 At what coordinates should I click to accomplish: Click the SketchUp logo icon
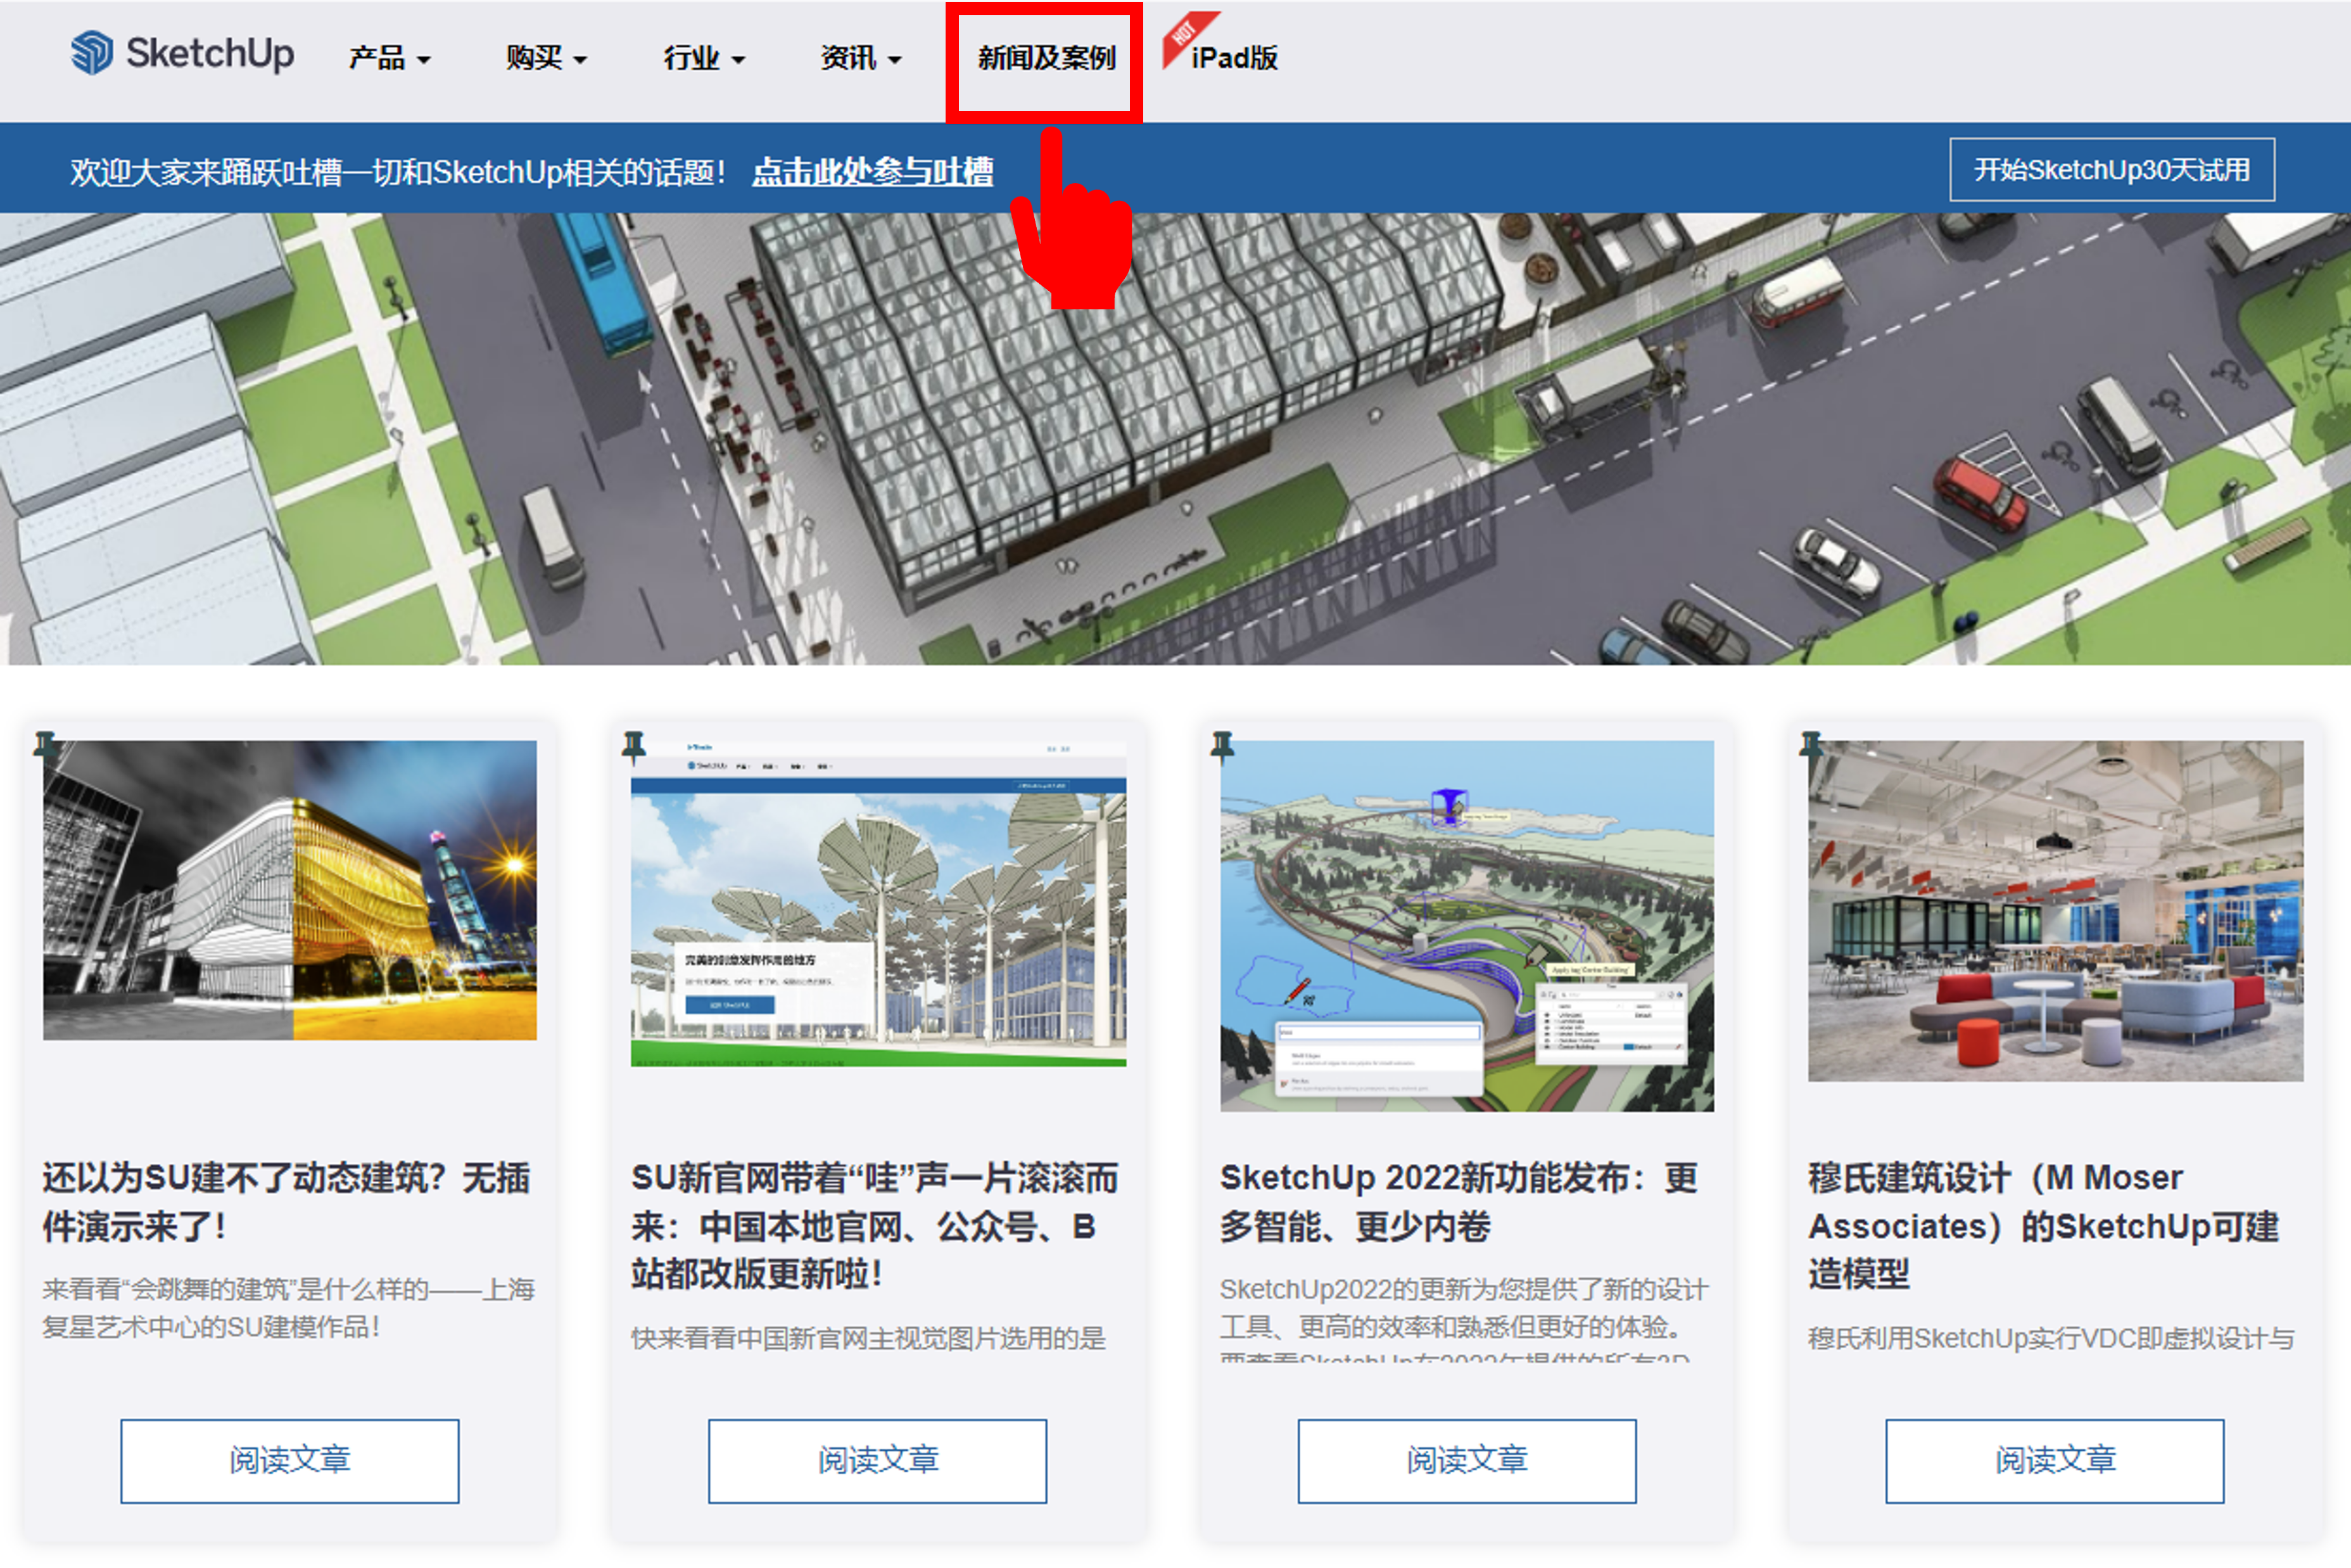pyautogui.click(x=92, y=52)
